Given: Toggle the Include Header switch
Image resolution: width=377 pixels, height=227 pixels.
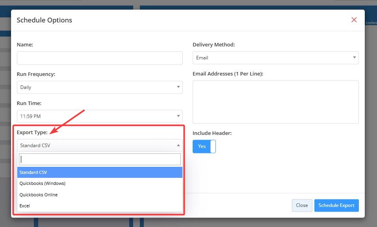Looking at the screenshot, I should (x=204, y=146).
